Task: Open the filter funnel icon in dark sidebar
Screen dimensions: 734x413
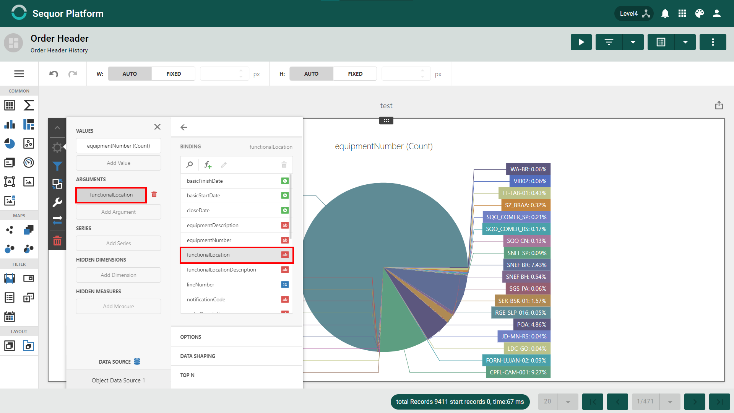Action: [x=57, y=166]
